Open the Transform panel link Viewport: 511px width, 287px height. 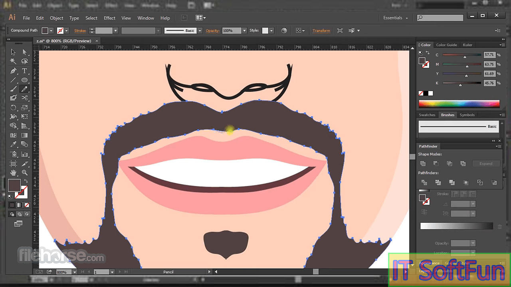click(x=321, y=31)
